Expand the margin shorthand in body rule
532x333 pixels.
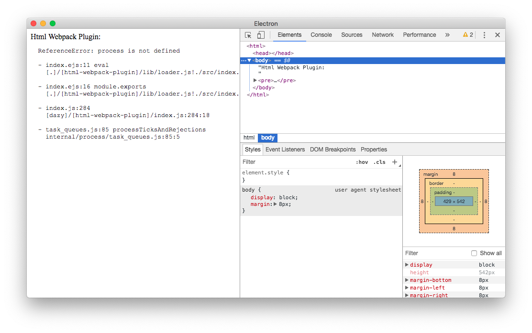point(275,204)
